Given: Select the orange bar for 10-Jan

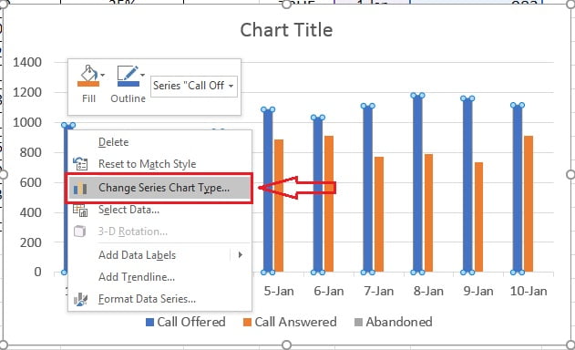Looking at the screenshot, I should 529,203.
